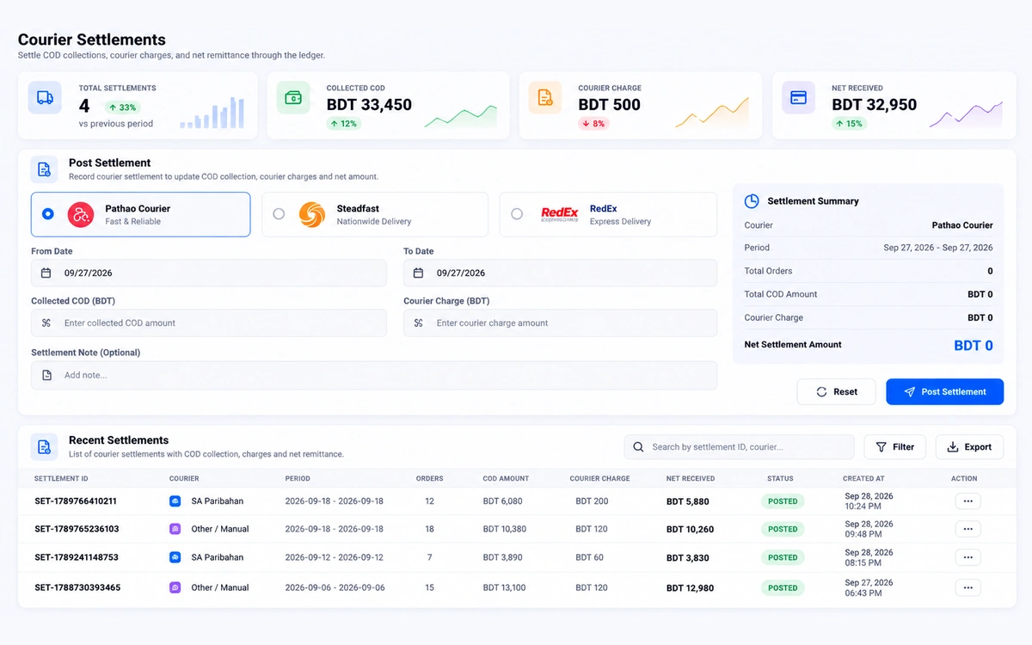Click the truck icon in Total Settlements card
This screenshot has height=645, width=1032.
point(45,98)
